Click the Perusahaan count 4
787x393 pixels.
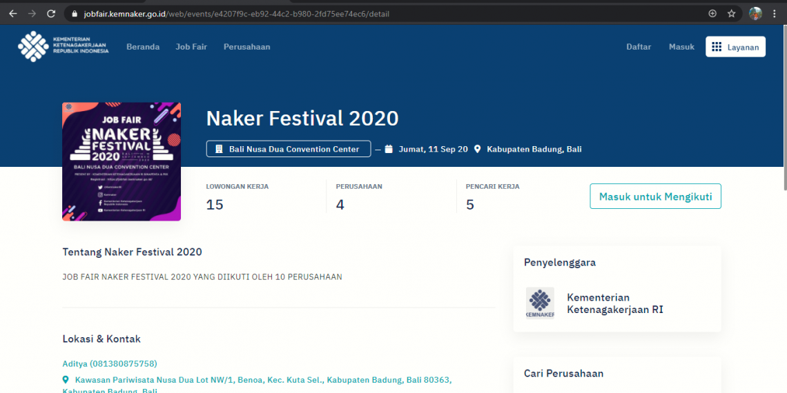tap(340, 205)
